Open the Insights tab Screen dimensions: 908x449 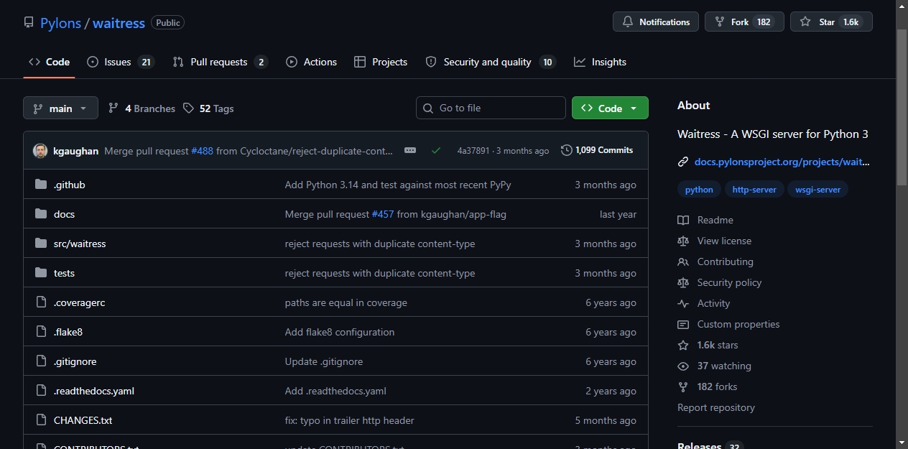pos(600,62)
